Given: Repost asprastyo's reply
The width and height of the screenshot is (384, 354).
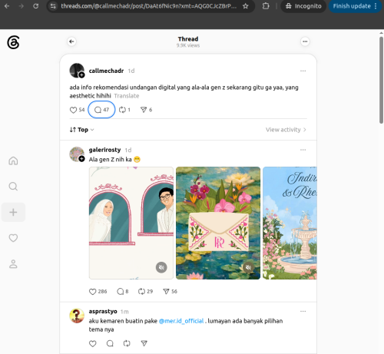Looking at the screenshot, I should [x=127, y=343].
